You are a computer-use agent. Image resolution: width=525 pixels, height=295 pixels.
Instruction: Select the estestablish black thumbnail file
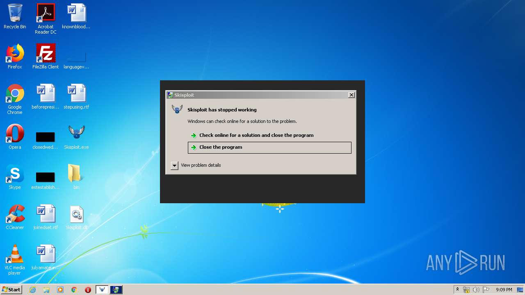click(46, 180)
